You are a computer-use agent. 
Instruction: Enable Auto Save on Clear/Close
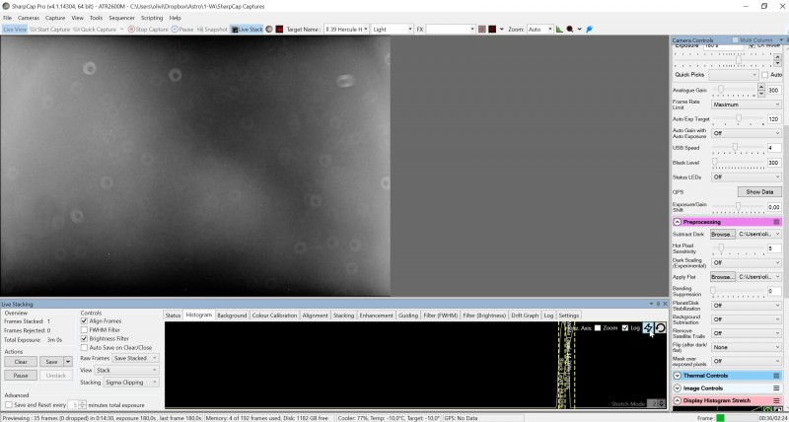tap(84, 348)
